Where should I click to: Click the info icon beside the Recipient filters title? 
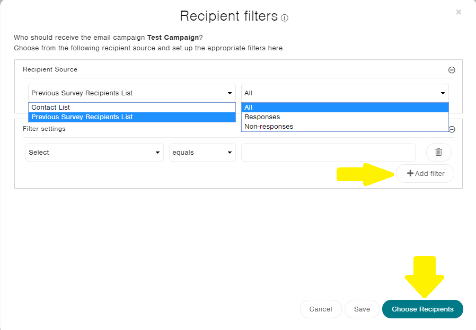[x=285, y=17]
